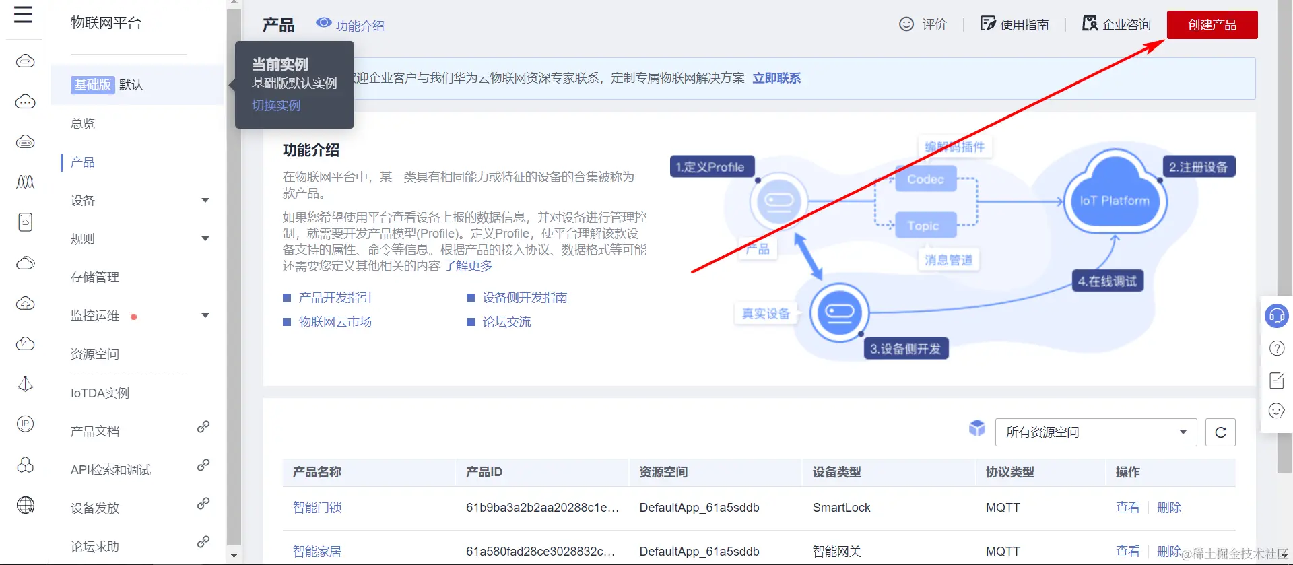1293x565 pixels.
Task: Click the smiley face icon on right edge
Action: point(1277,411)
